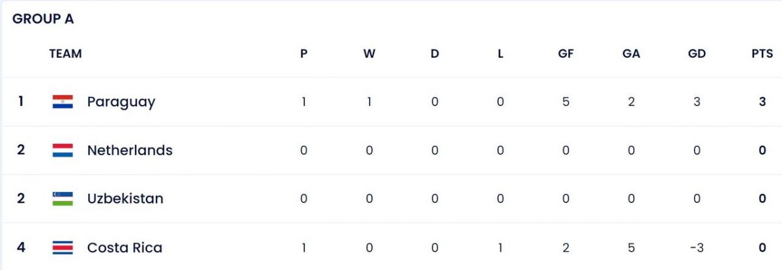Click the W (wins) column header
Viewport: 782px width, 270px height.
click(x=369, y=54)
